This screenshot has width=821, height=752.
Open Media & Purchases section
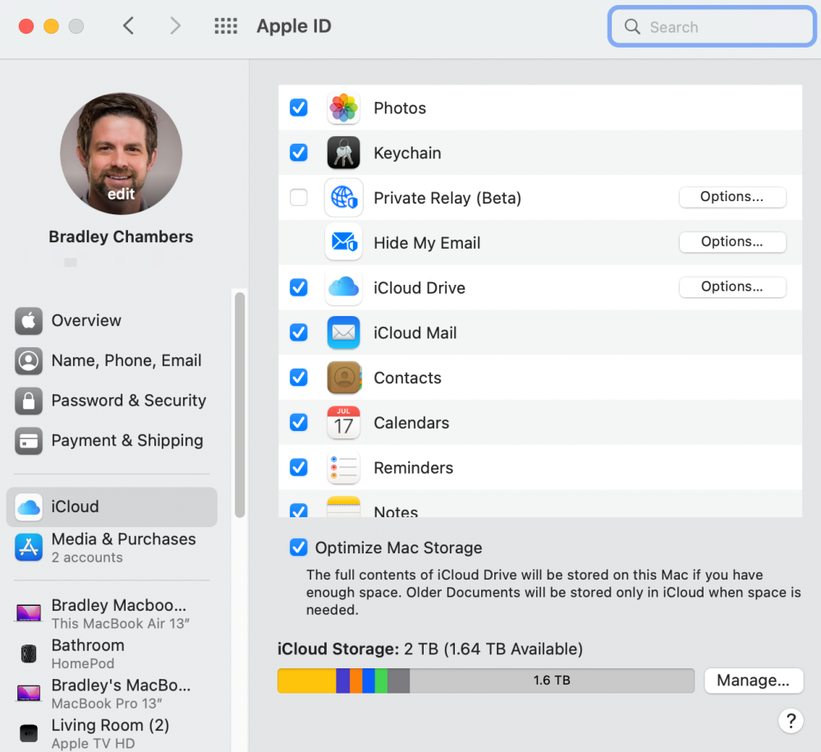112,548
